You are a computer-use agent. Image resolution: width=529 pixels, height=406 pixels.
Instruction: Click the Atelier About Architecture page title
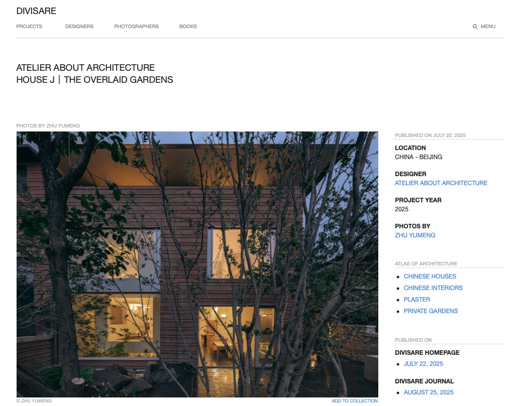[x=85, y=67]
